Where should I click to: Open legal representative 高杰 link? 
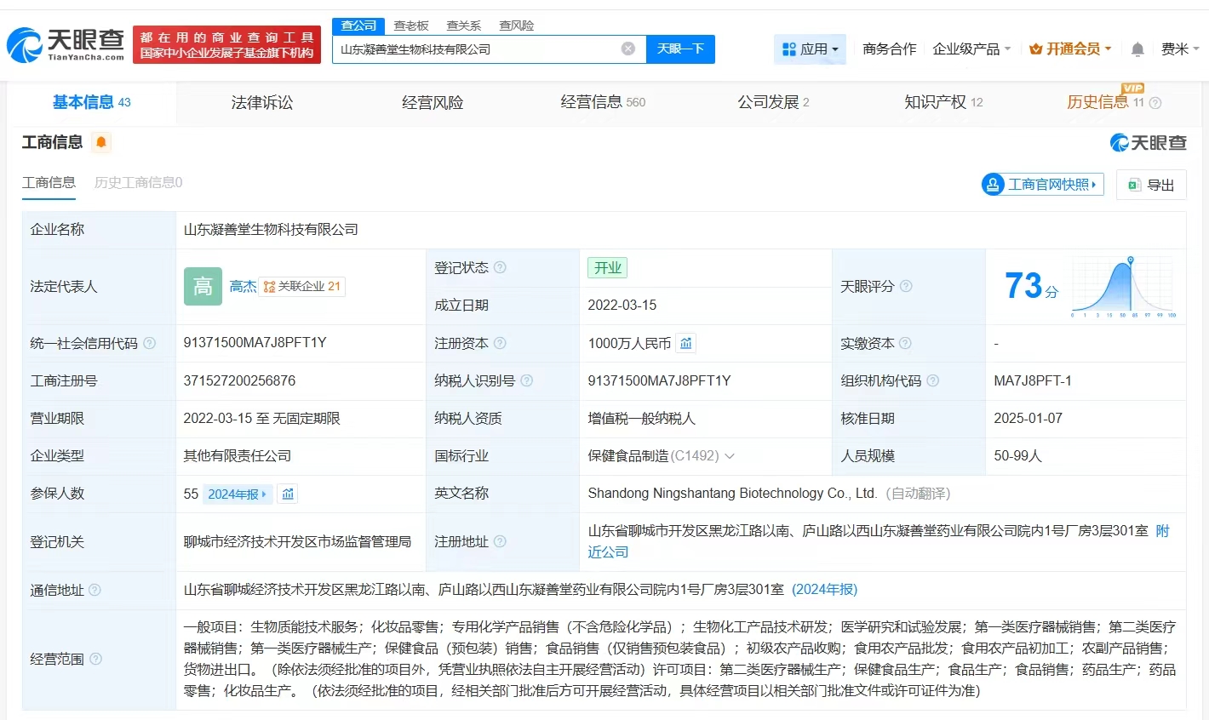243,286
